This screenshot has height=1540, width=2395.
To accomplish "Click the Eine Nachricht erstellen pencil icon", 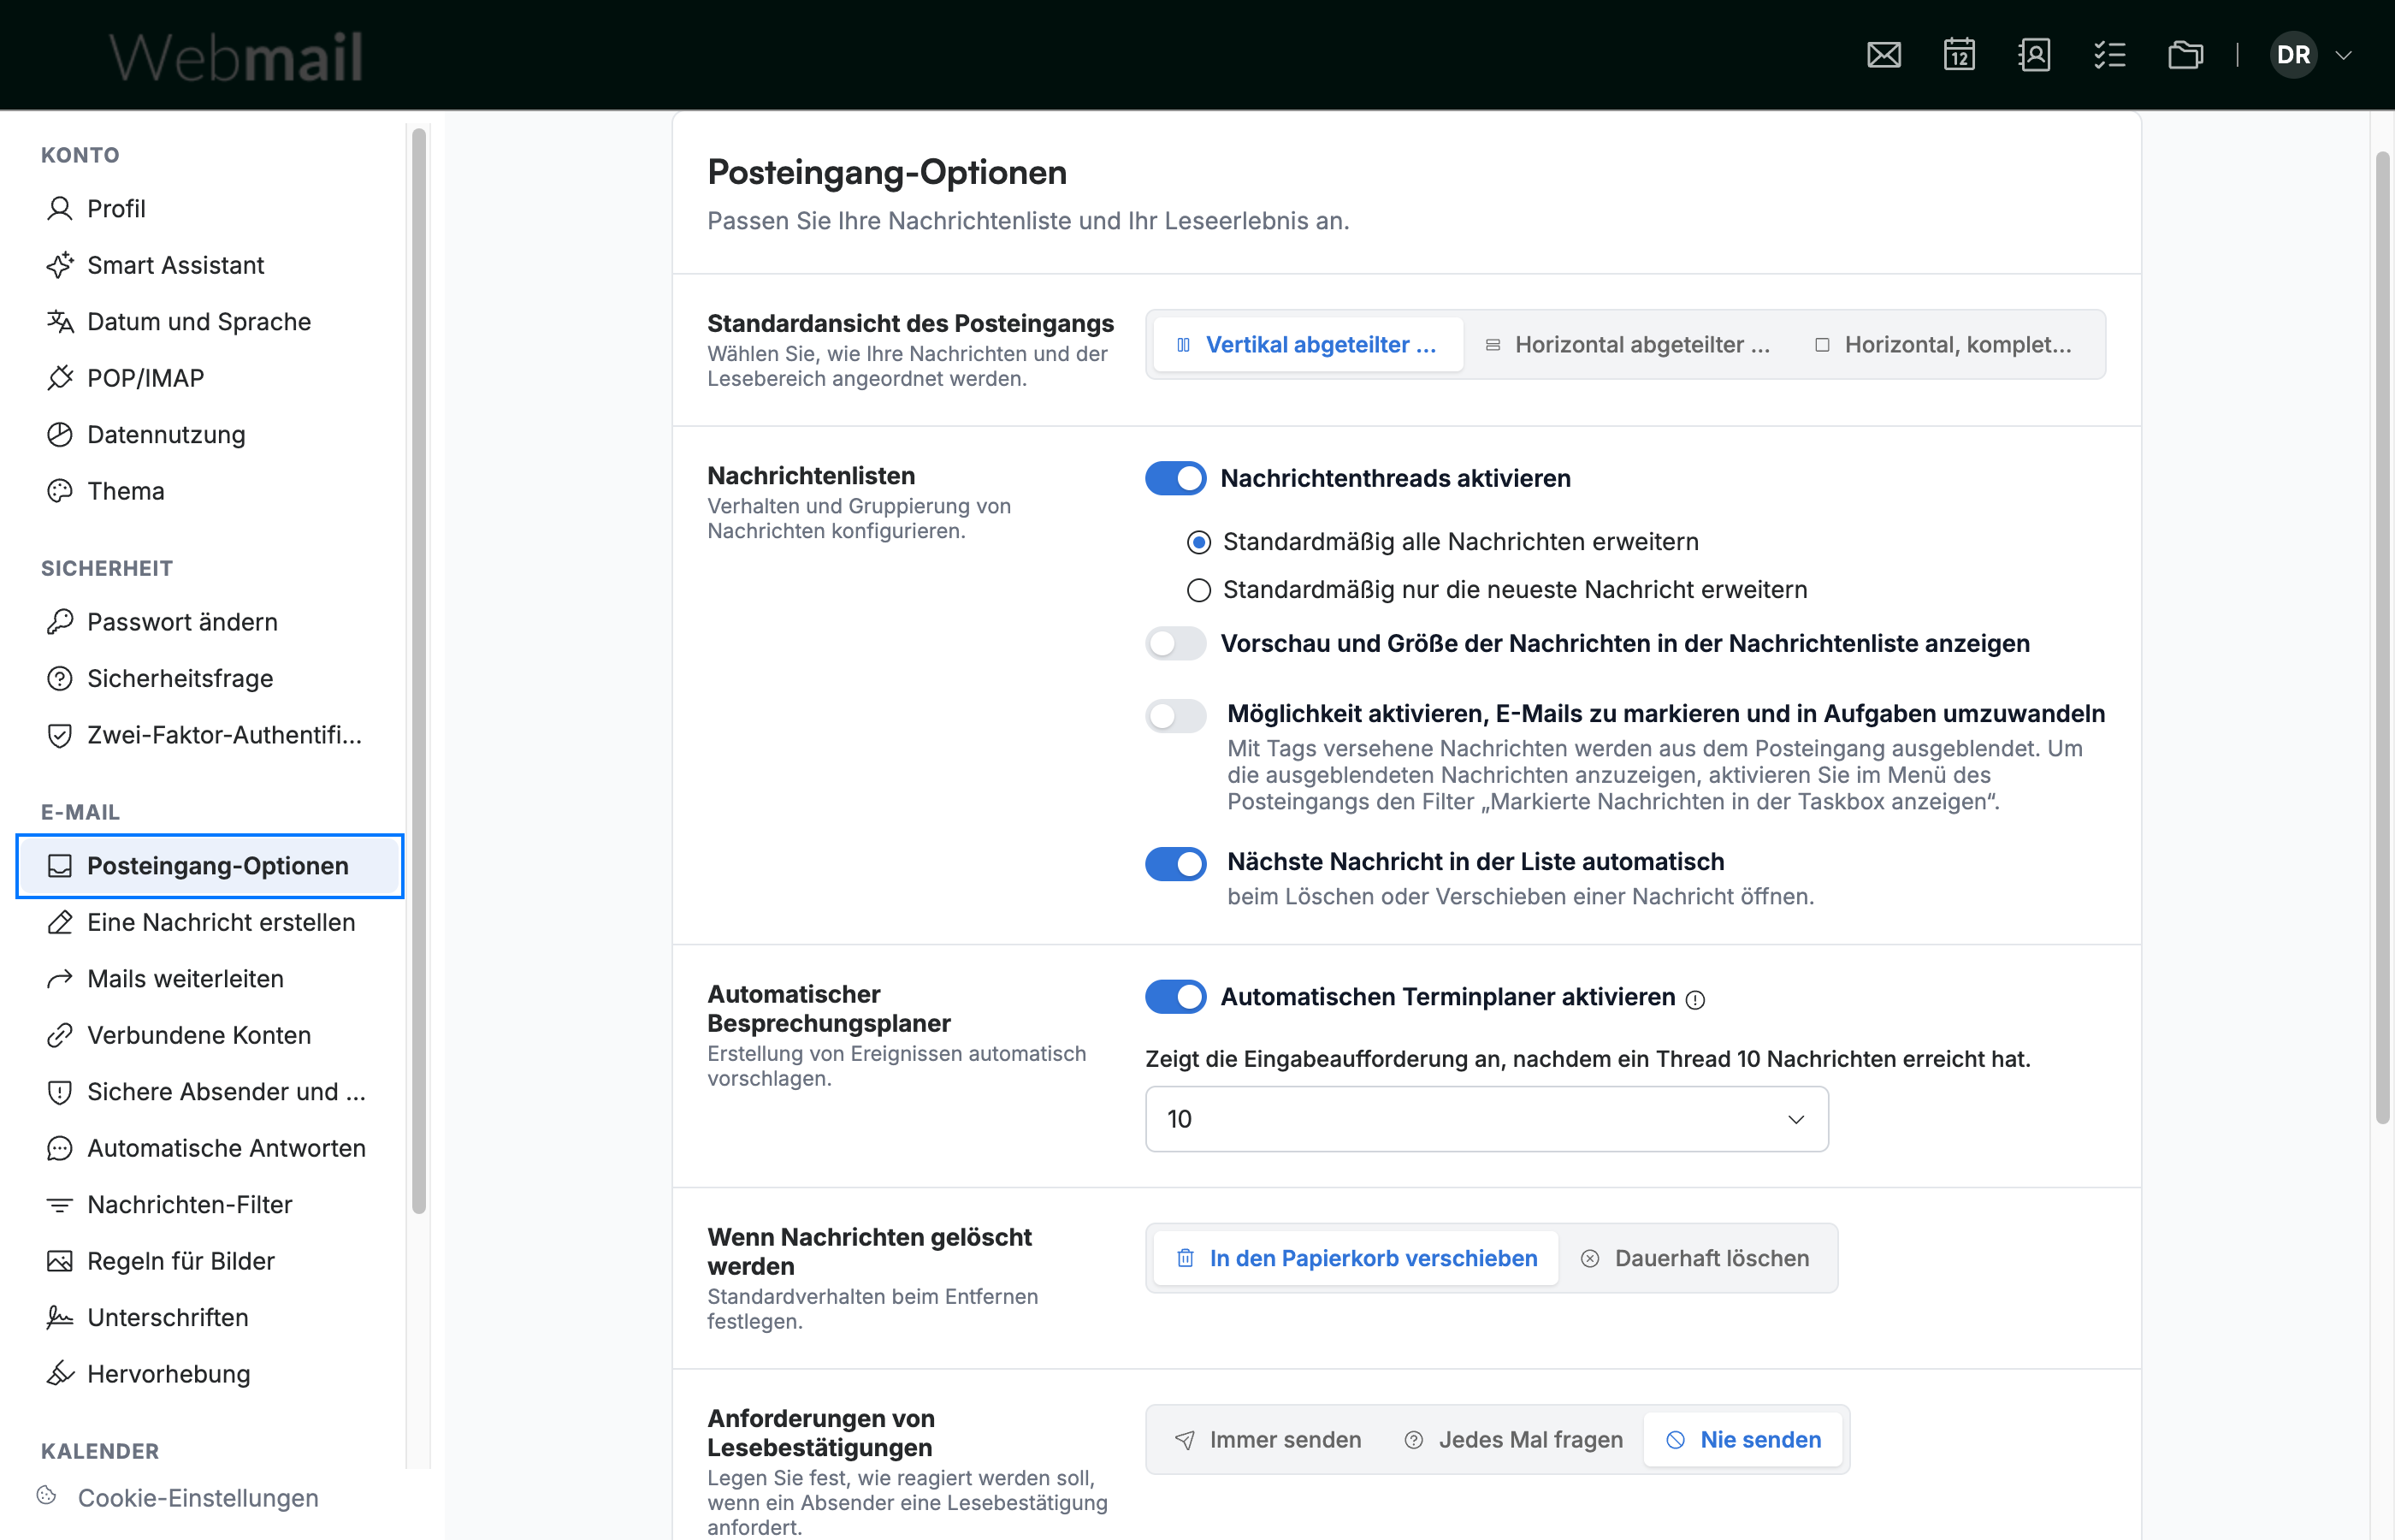I will point(60,922).
